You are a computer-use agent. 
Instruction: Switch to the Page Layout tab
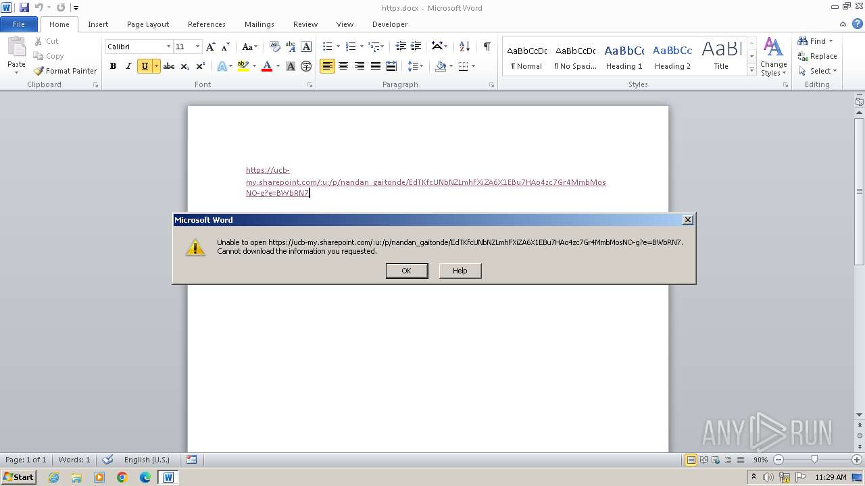pos(148,24)
